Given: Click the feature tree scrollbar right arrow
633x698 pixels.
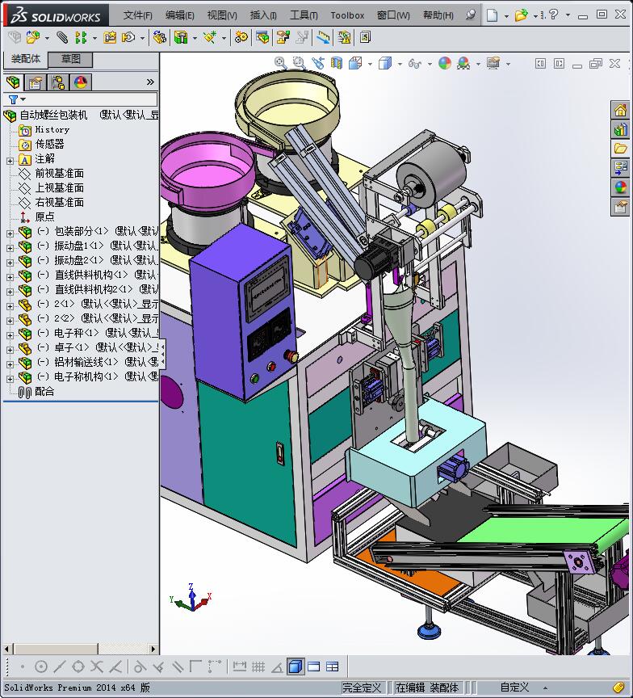Looking at the screenshot, I should coord(153,649).
